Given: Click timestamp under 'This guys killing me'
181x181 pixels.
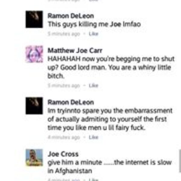Looking at the screenshot, I should [x=64, y=34].
